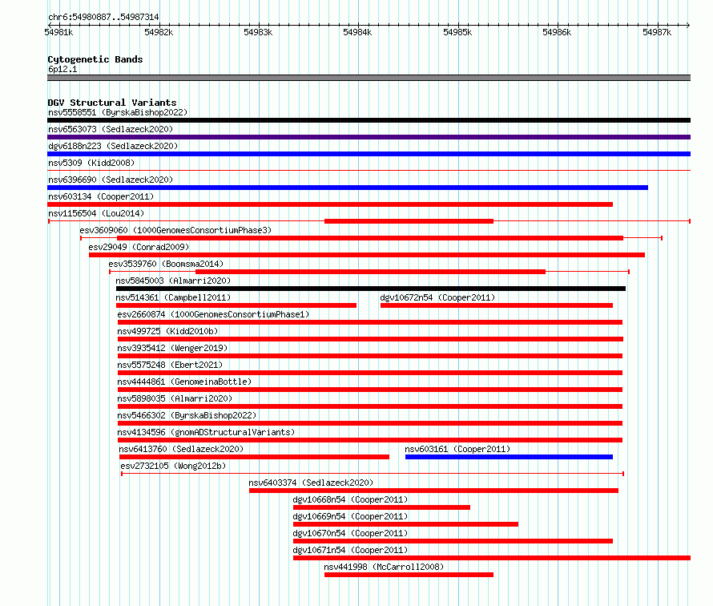
Task: Click the 54984k ruler tick label
Action: coord(357,32)
